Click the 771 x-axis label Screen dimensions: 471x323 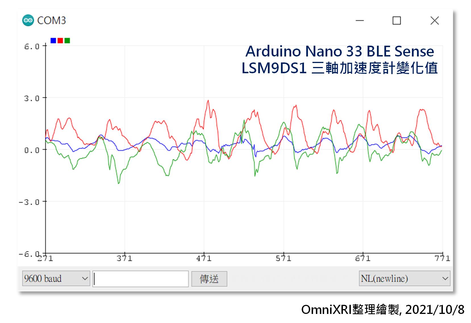tap(442, 258)
